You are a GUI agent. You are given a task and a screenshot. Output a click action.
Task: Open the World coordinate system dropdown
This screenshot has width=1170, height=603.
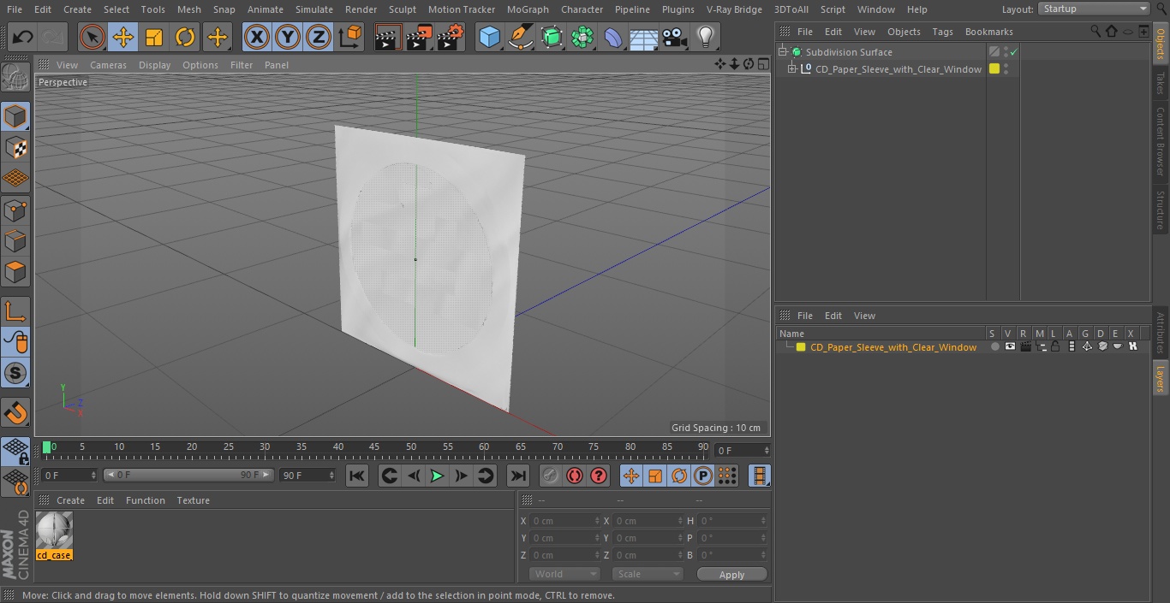coord(564,574)
